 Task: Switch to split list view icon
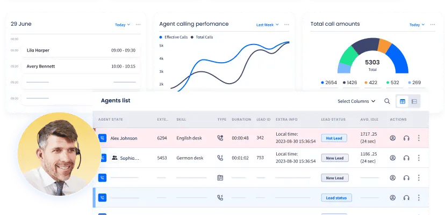point(414,101)
